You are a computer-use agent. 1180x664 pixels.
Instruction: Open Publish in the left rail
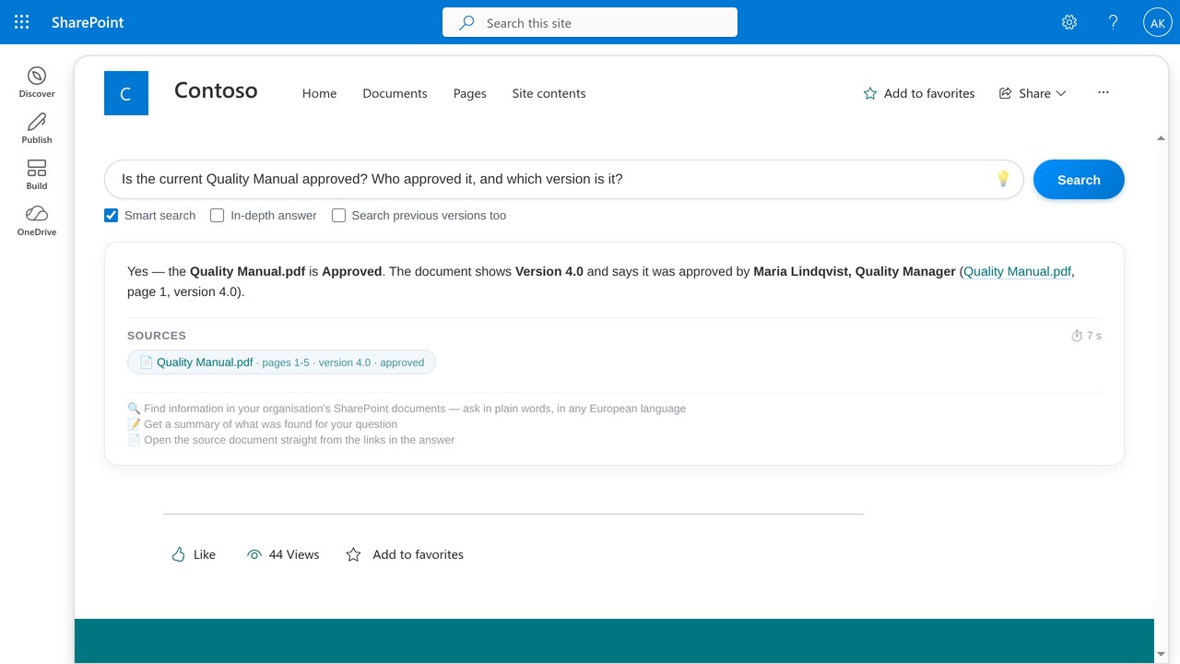point(37,128)
